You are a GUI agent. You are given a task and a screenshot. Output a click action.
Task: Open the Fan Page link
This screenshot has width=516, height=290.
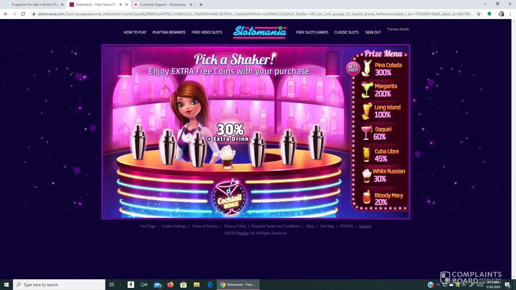147,226
